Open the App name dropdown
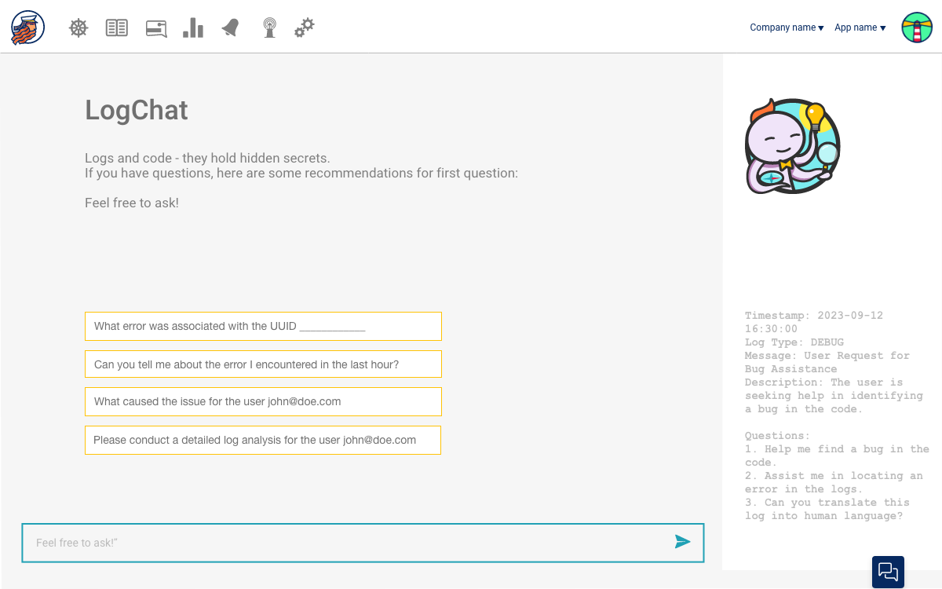 pos(859,27)
